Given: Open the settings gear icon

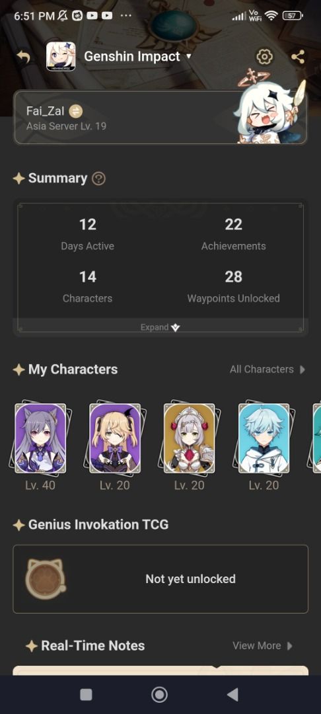Looking at the screenshot, I should [x=264, y=57].
